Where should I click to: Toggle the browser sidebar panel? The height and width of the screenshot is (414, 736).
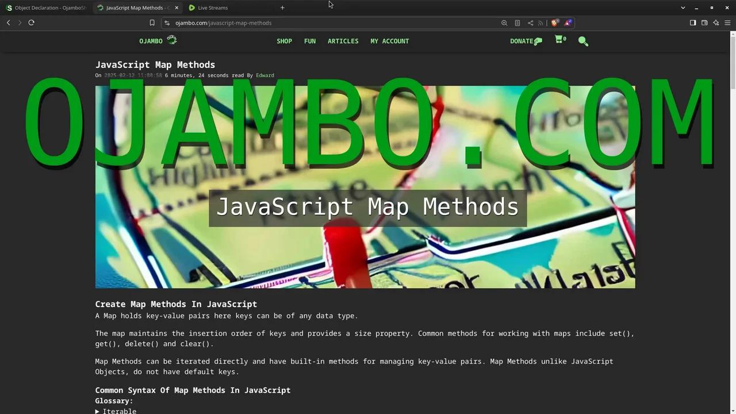(693, 23)
